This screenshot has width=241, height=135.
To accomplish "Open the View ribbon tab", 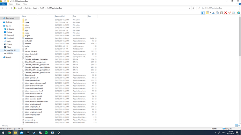I will tap(25, 4).
